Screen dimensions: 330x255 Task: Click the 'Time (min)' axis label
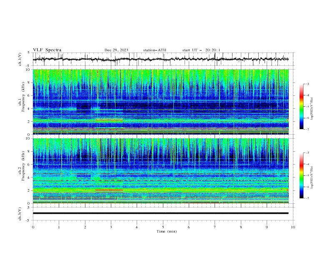pos(167,231)
